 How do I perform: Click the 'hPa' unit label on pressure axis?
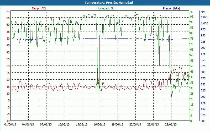(x=203, y=12)
